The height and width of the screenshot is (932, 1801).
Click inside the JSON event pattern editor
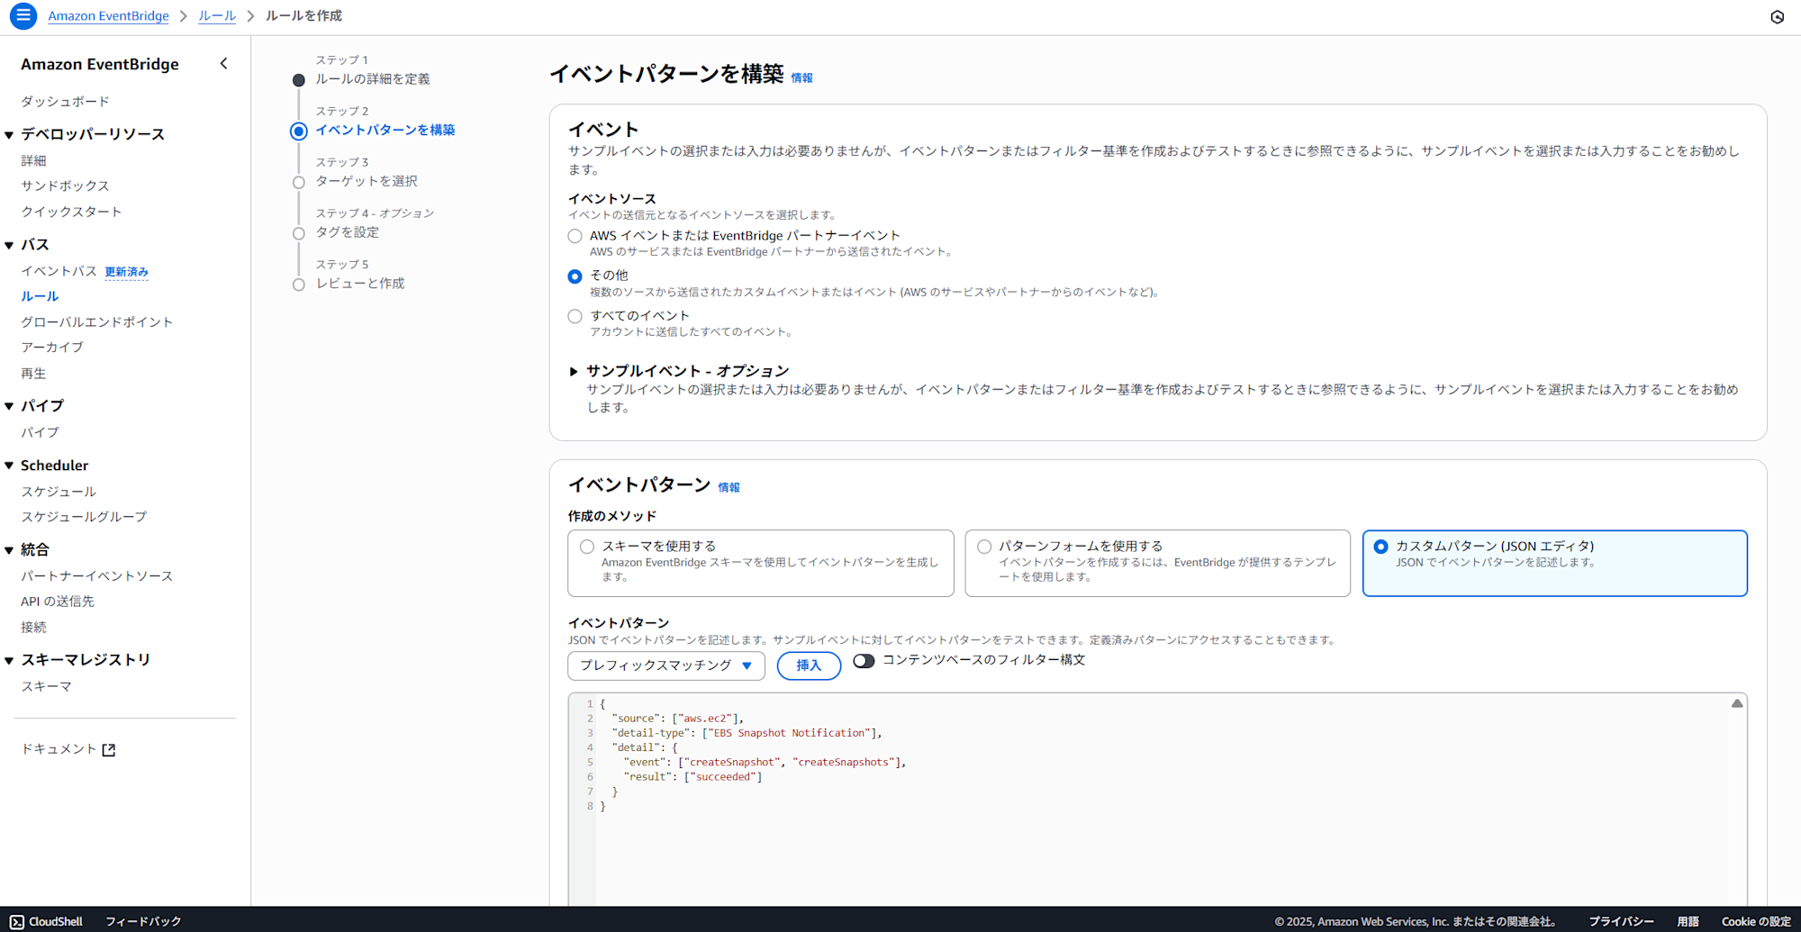(x=1157, y=800)
